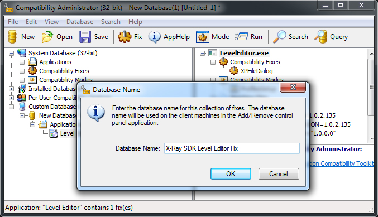
Task: Open the View menu
Action: [x=51, y=22]
